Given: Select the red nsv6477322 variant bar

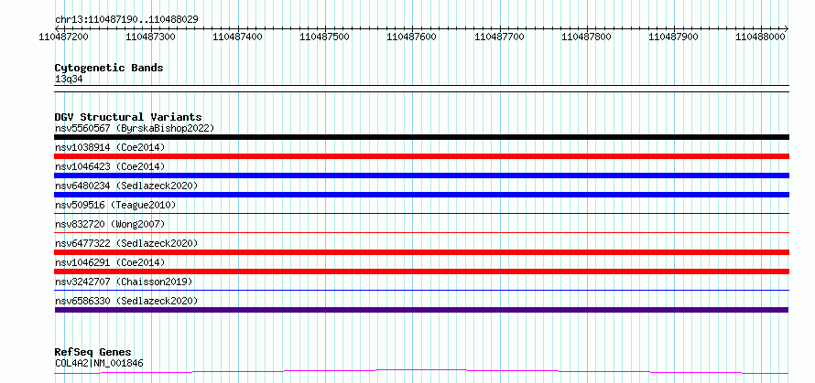Looking at the screenshot, I should [x=421, y=252].
